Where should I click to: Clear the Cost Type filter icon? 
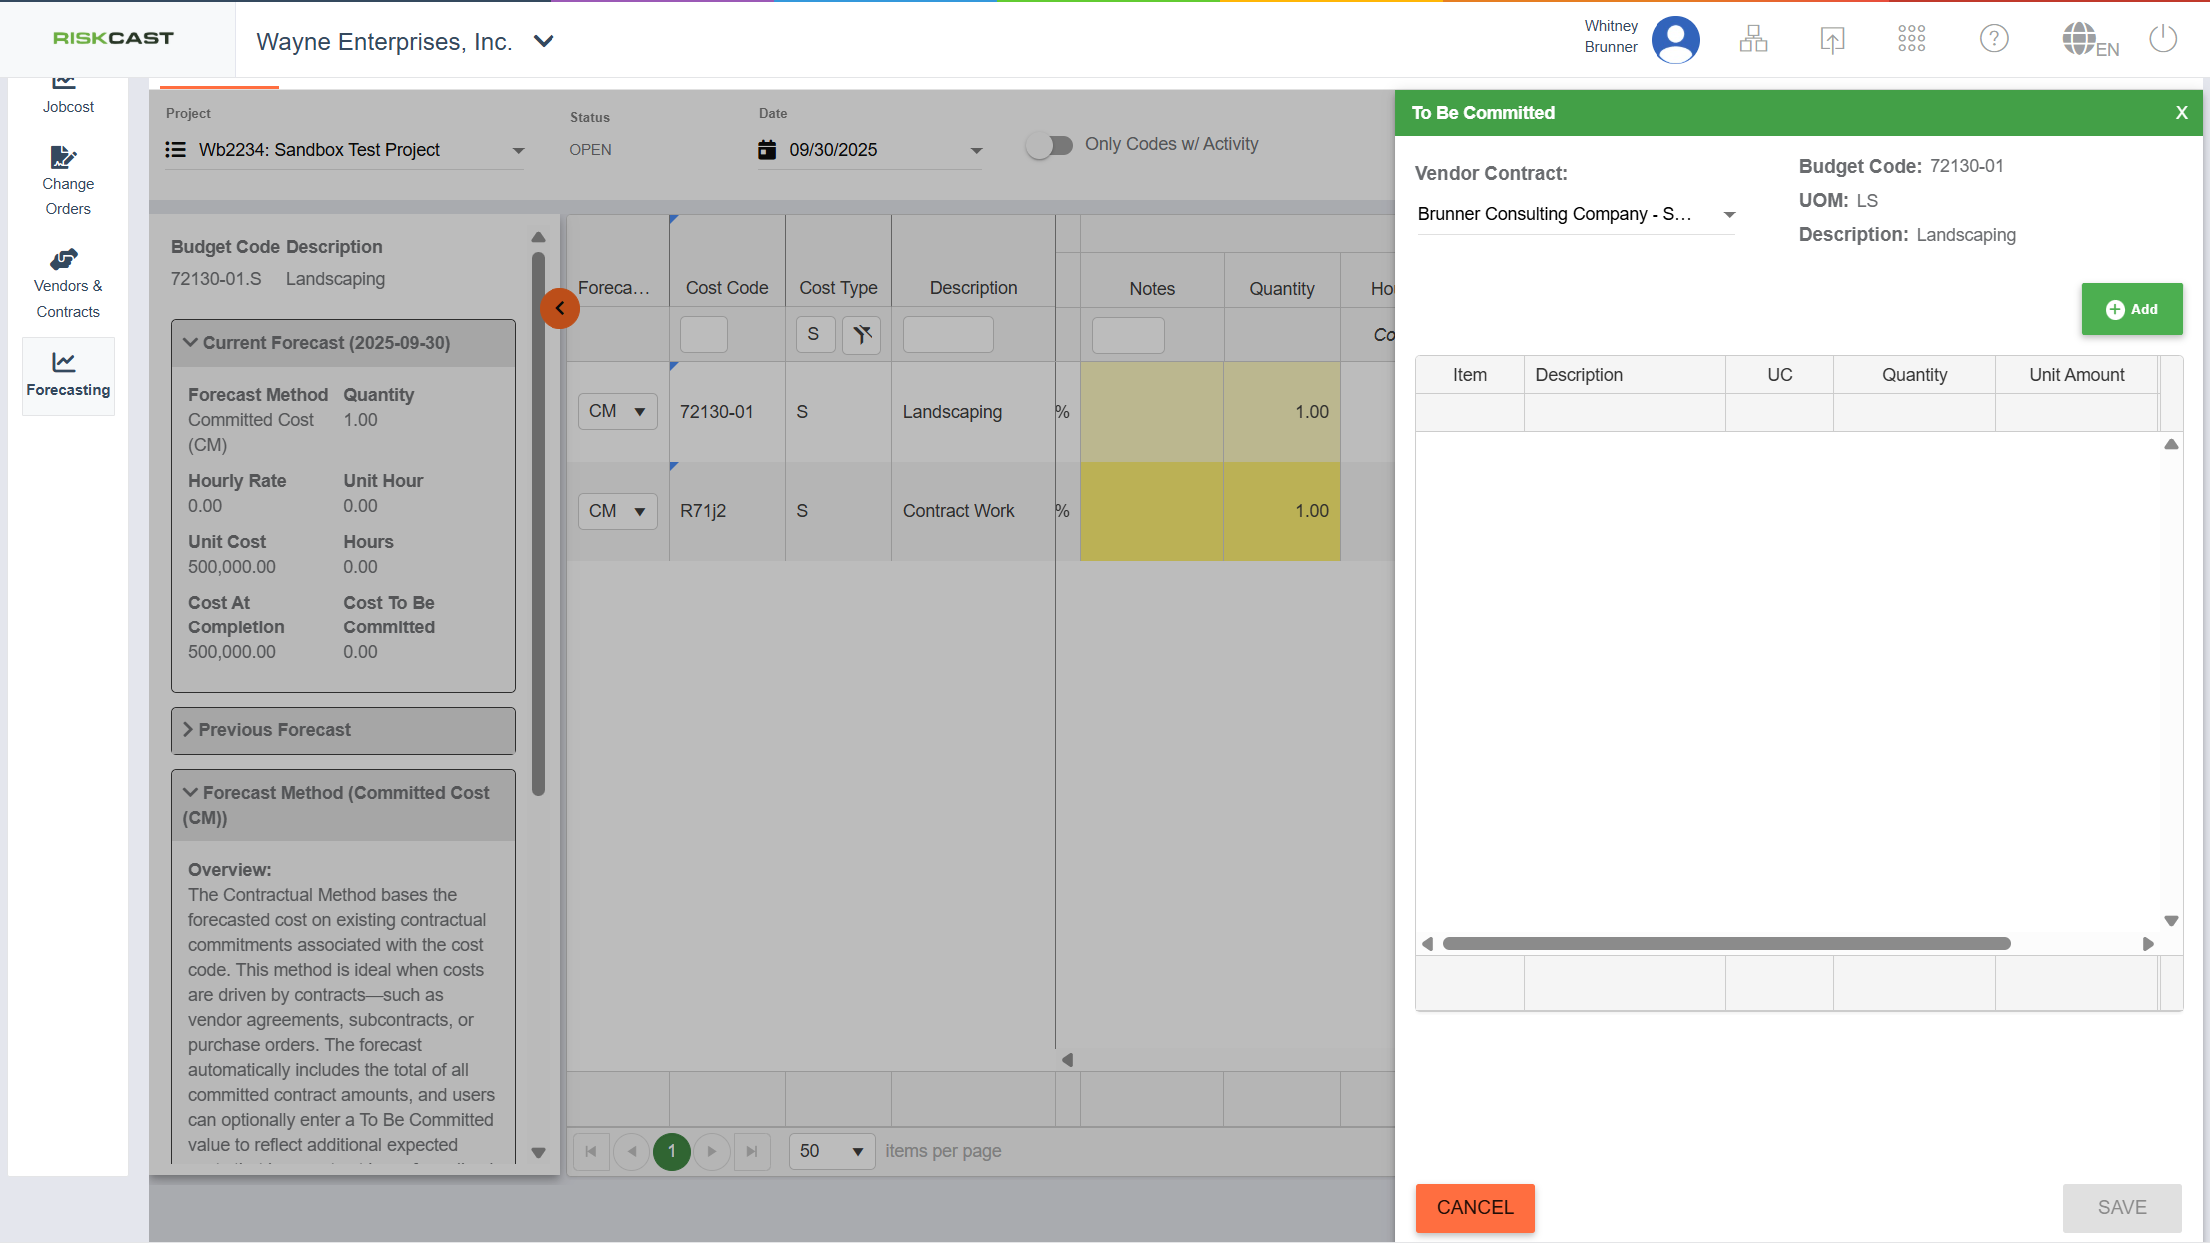[861, 334]
